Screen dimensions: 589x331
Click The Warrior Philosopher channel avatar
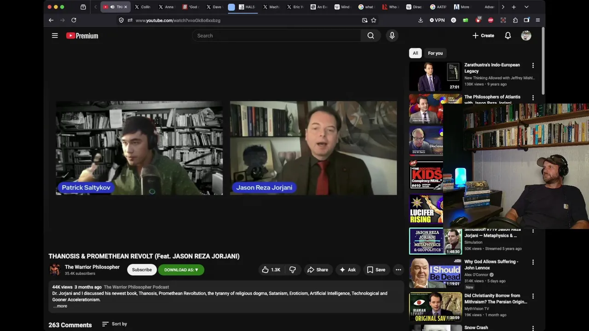pos(55,270)
